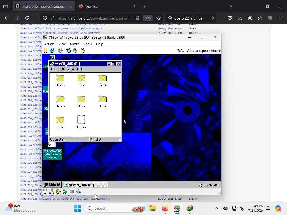Select the Other folder
287x215 pixels.
pyautogui.click(x=81, y=101)
